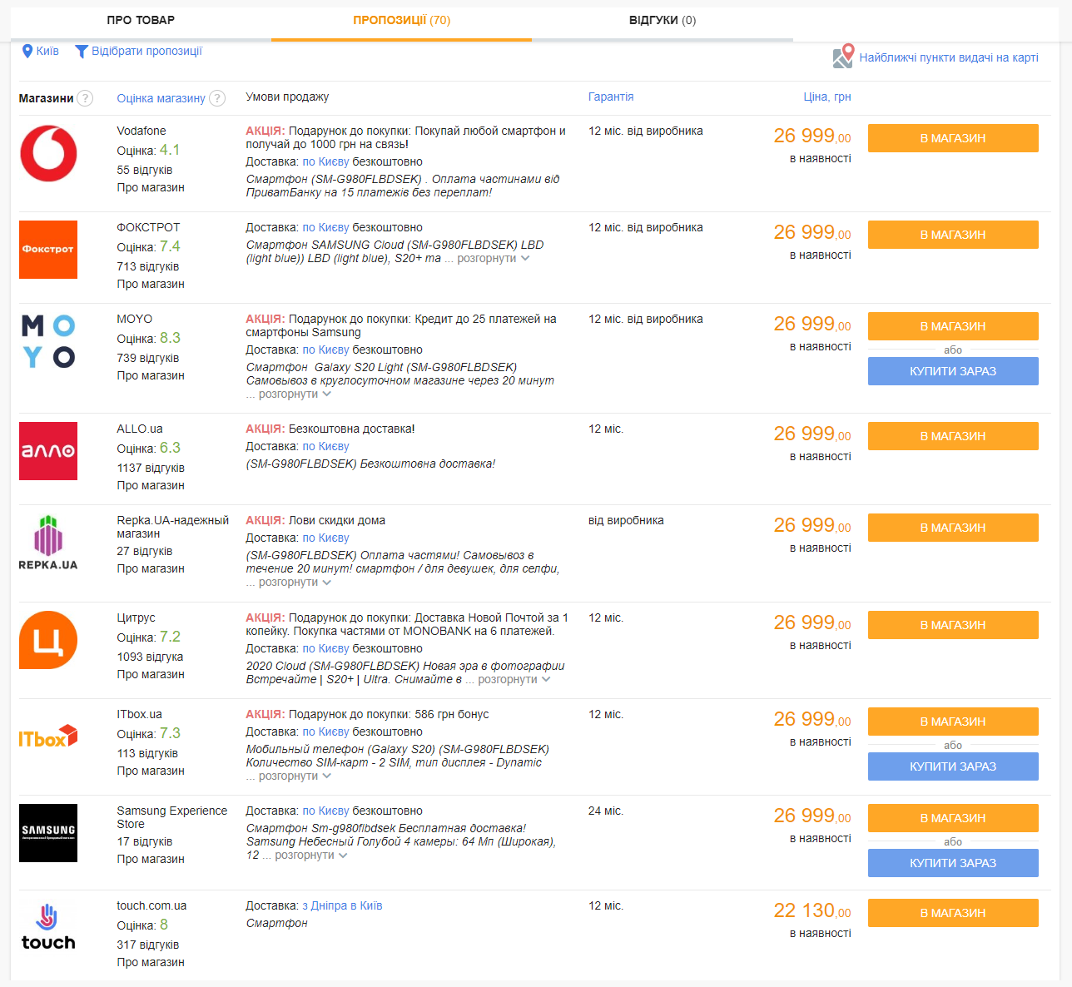Change the city link Київ
1072x987 pixels.
(x=47, y=52)
